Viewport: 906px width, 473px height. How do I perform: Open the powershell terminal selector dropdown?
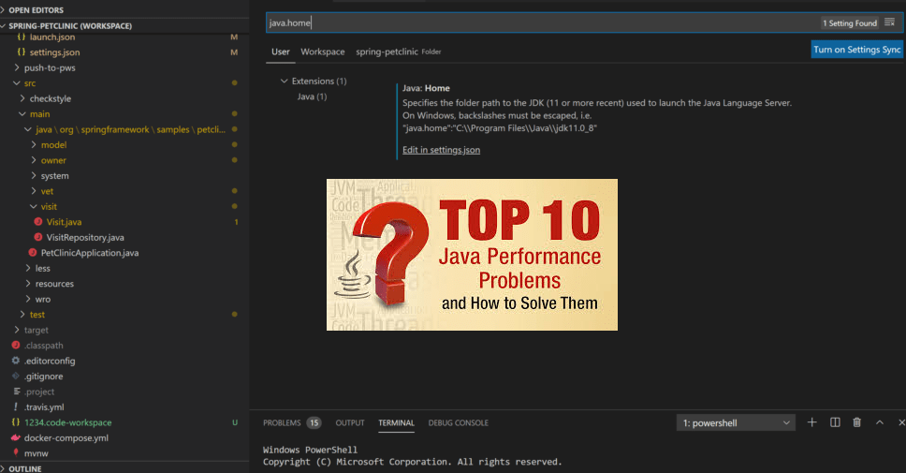(x=736, y=422)
